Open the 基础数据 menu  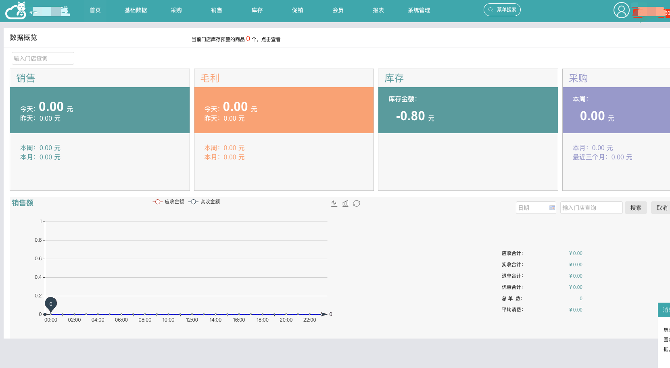click(x=136, y=10)
